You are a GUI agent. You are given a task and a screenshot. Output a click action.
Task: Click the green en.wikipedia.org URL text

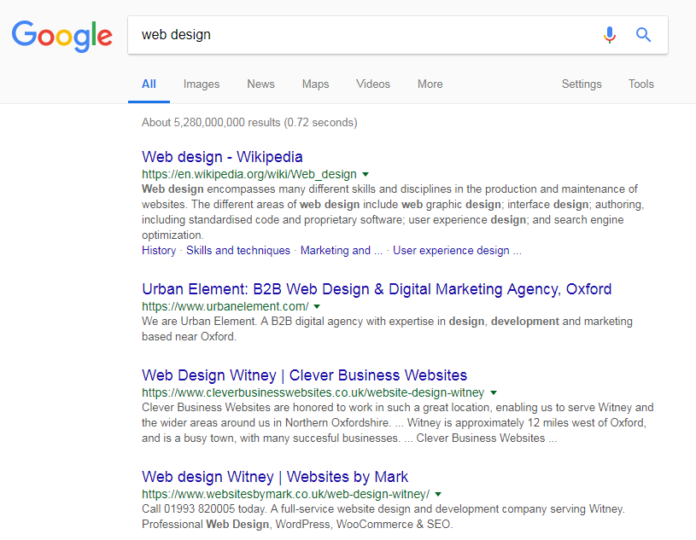click(249, 174)
